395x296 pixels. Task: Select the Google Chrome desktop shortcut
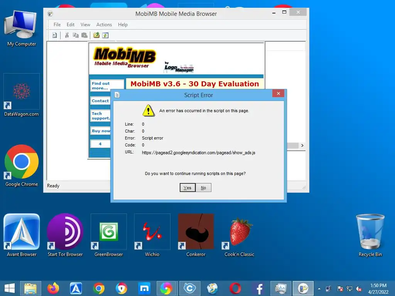point(22,165)
